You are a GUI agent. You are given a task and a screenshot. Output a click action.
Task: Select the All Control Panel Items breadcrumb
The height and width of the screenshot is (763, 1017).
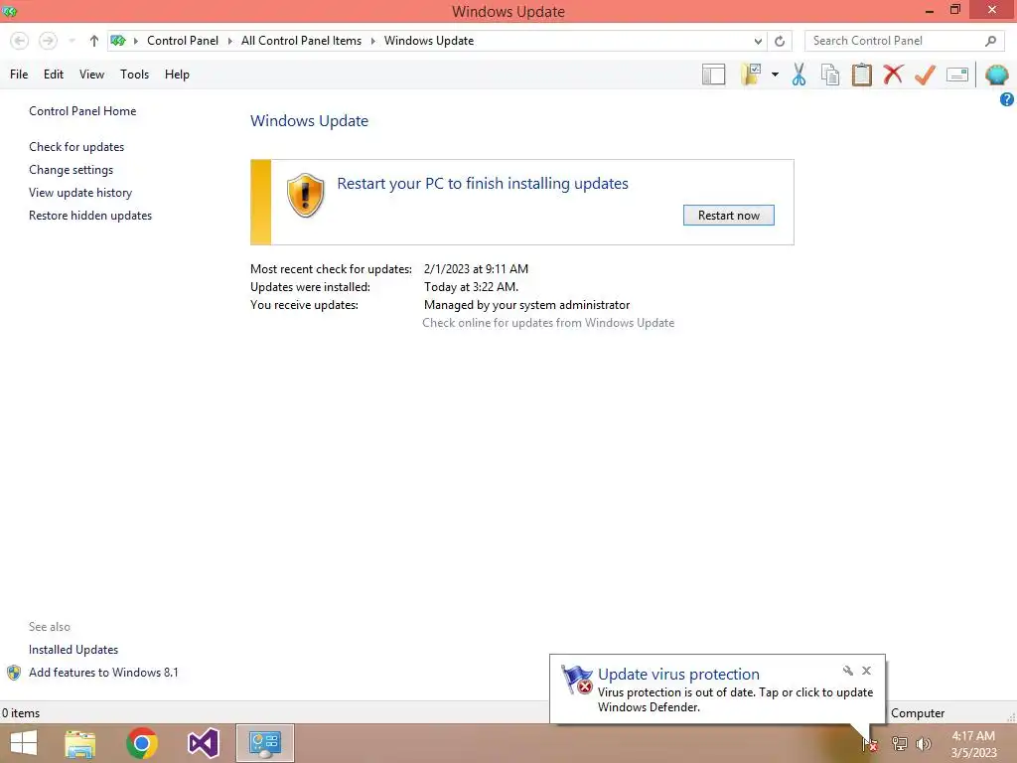301,41
